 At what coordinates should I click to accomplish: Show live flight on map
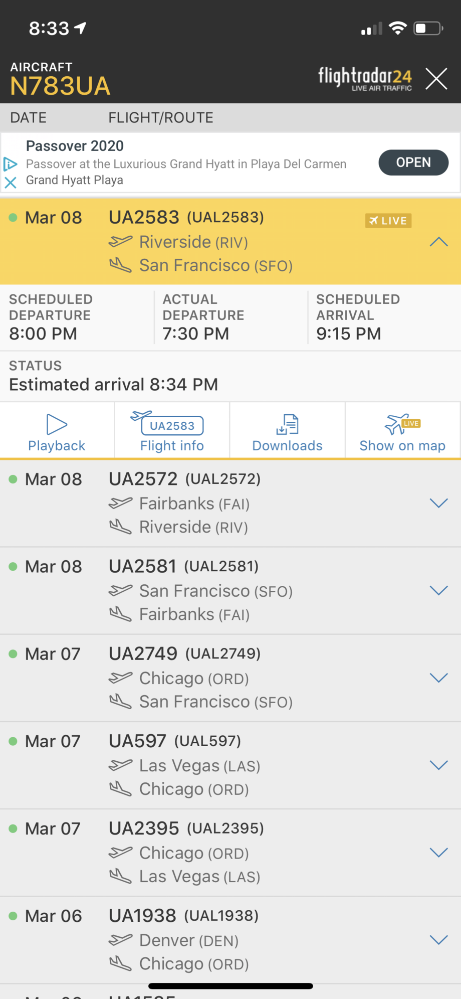click(402, 431)
